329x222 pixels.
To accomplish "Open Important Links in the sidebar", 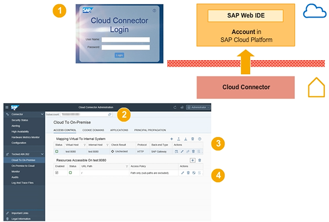I will (20, 213).
